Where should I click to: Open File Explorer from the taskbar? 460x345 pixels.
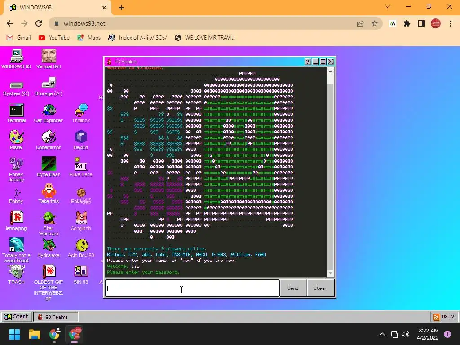coord(34,334)
